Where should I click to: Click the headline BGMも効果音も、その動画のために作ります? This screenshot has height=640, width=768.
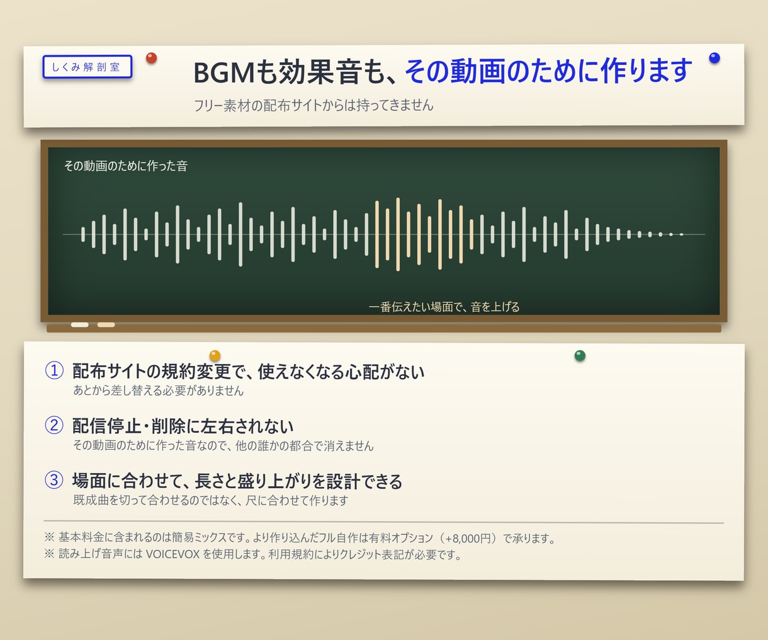tap(443, 71)
